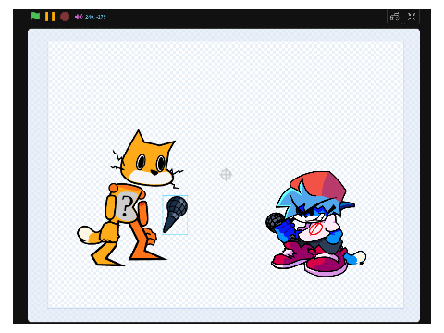Image resolution: width=444 pixels, height=333 pixels.
Task: Click the green flag to start project
Action: (x=35, y=17)
